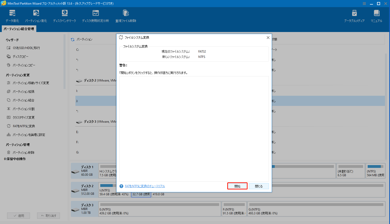Select ディスク 2 in disk map

click(84, 190)
